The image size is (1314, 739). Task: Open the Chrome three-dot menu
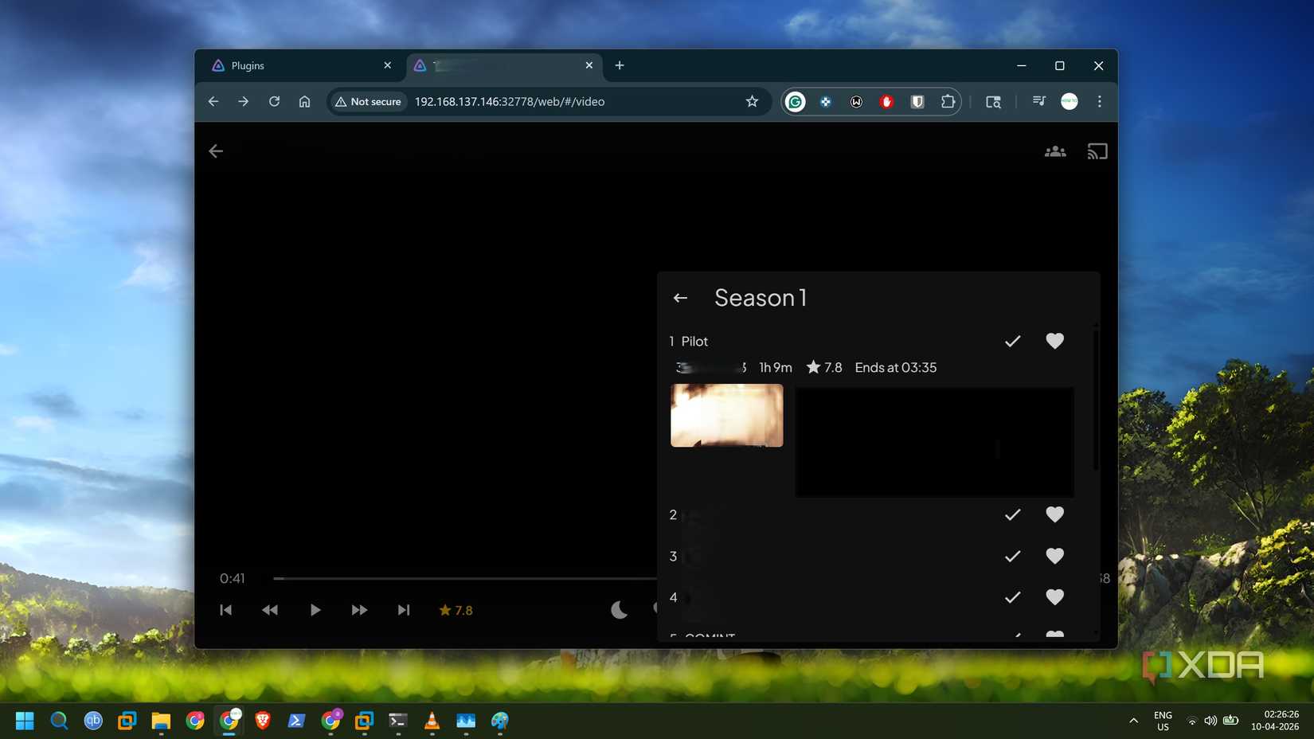click(1100, 102)
